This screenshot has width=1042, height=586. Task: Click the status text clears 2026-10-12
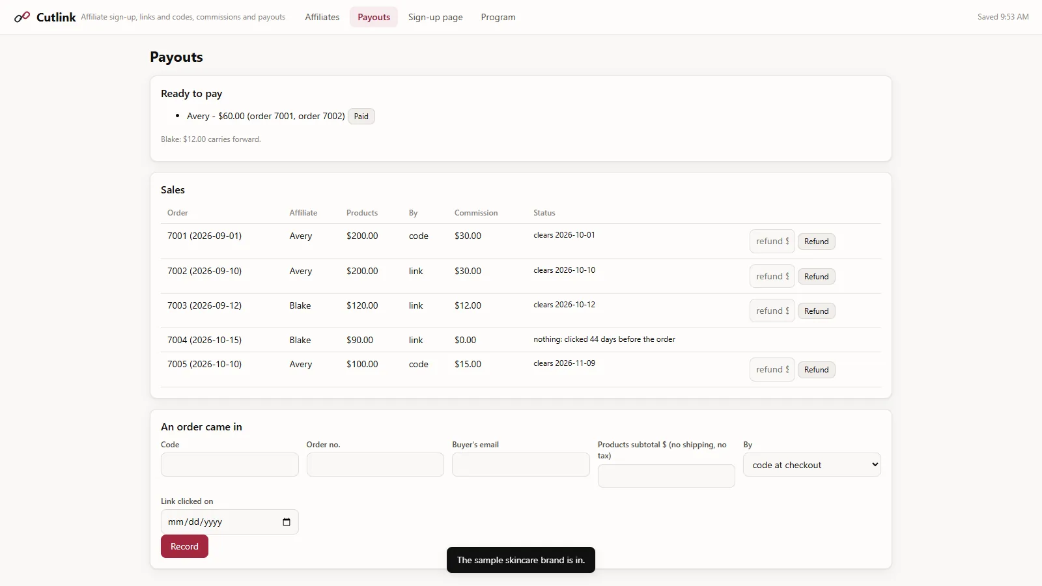(564, 305)
